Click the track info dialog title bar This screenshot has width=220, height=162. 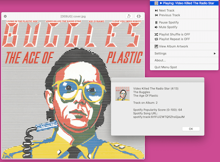tap(157, 80)
